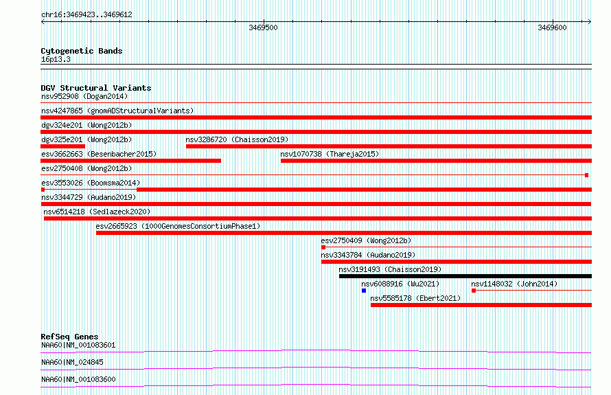Click the blue nsv6088916 variant marker

pos(364,291)
